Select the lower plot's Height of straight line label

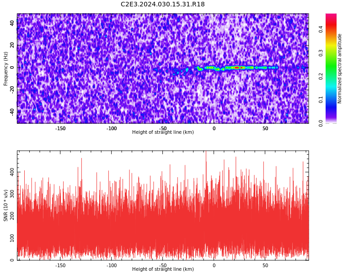pos(163,269)
